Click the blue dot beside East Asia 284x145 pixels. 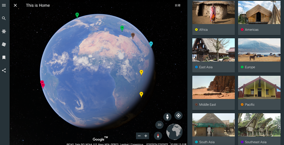[196, 67]
